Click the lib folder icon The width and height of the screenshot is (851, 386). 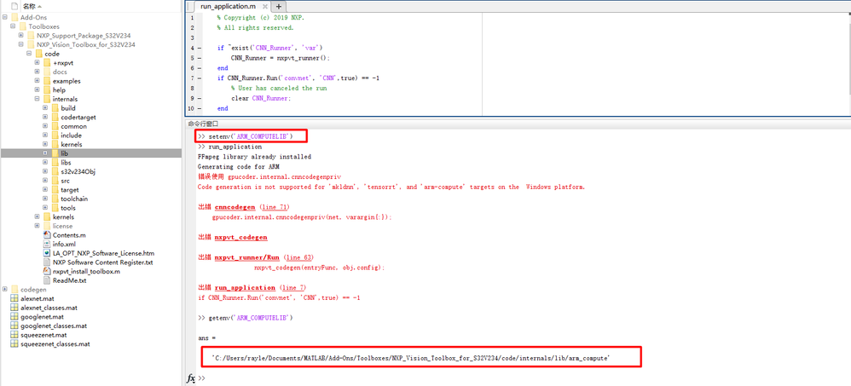(55, 153)
